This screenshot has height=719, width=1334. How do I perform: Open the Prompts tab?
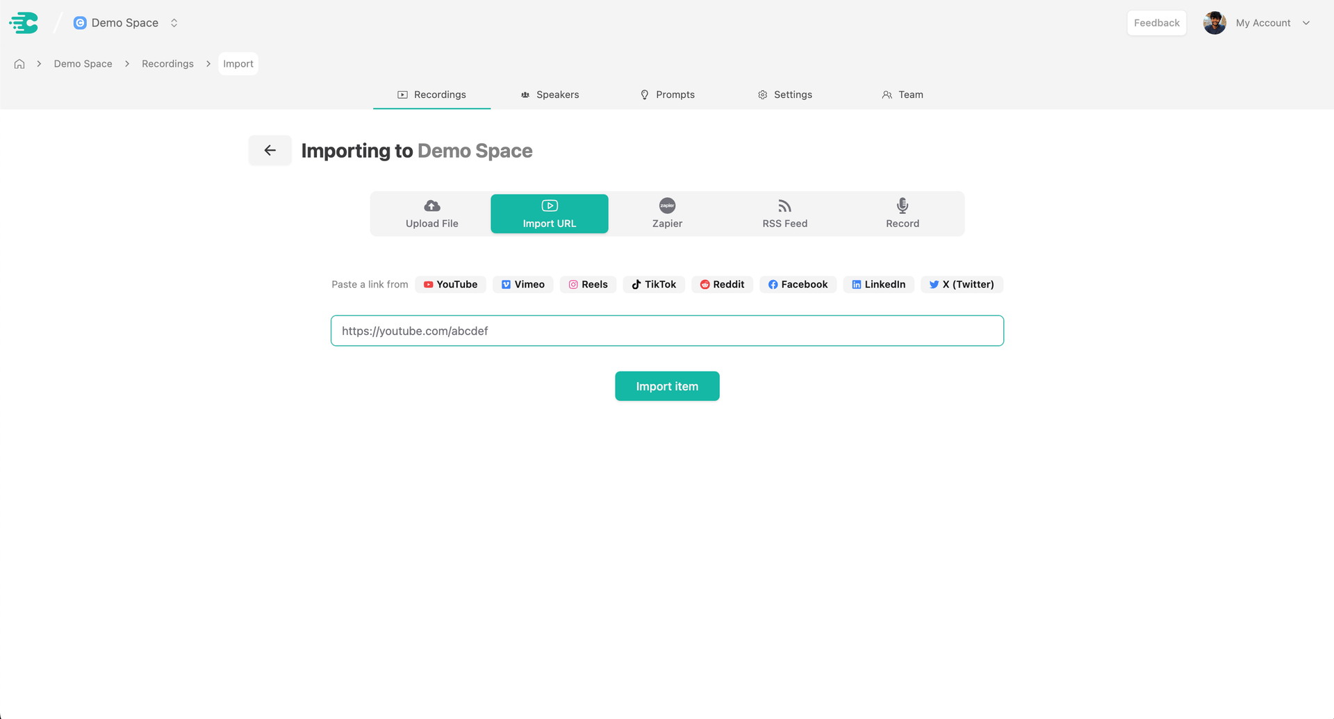click(x=667, y=95)
